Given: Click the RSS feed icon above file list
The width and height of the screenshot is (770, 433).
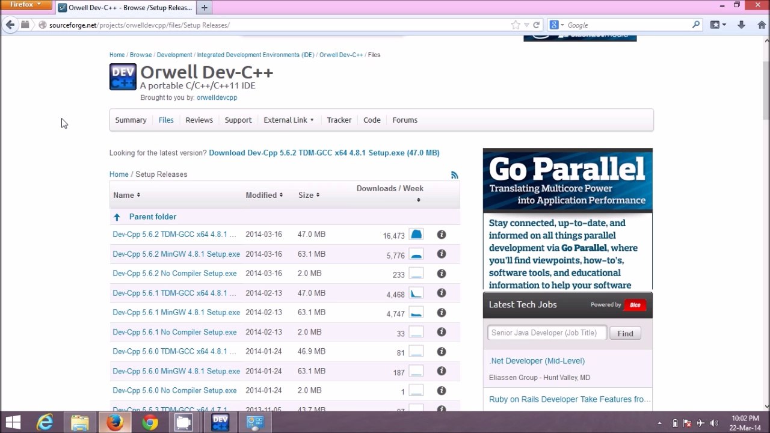Looking at the screenshot, I should (454, 175).
